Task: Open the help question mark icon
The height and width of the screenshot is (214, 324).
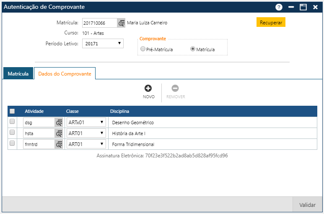Action: click(279, 7)
